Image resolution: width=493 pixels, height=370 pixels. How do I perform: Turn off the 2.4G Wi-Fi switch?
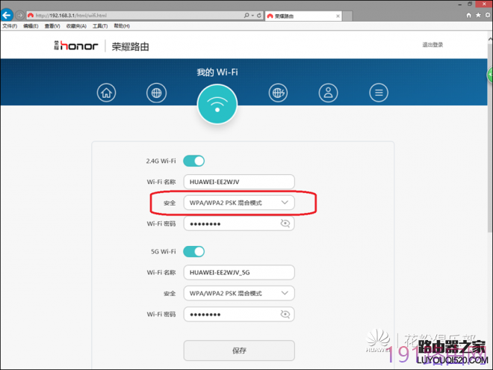193,161
